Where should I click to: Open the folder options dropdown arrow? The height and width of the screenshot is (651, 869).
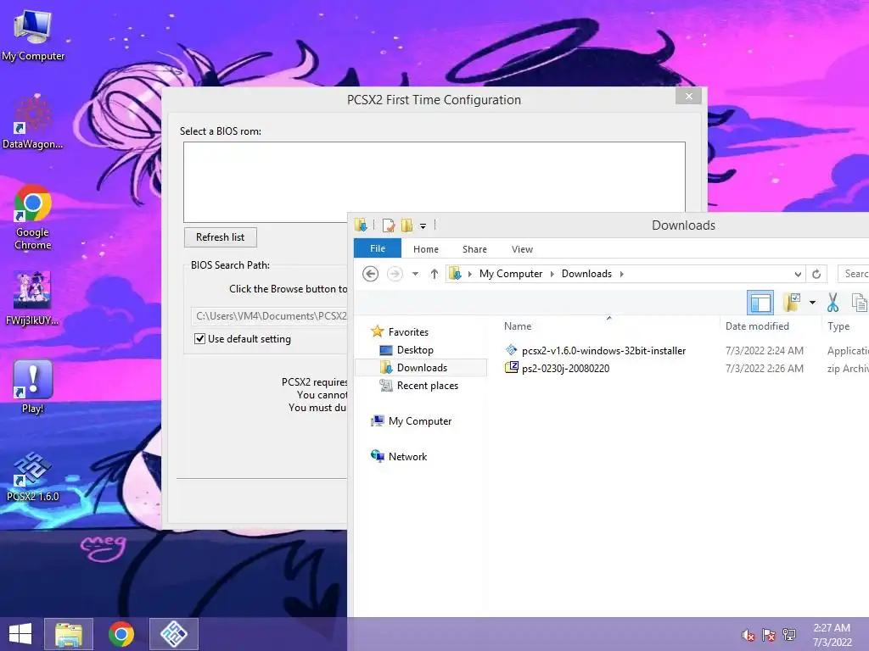coord(812,303)
